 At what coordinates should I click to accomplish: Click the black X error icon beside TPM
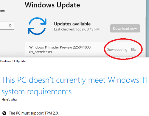[x=4, y=113]
